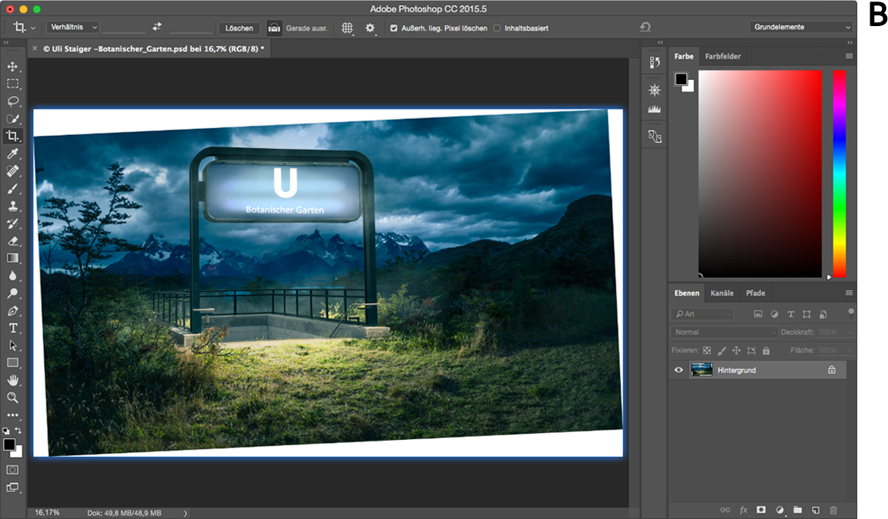Select the Path Selection tool
888x519 pixels.
tap(12, 345)
